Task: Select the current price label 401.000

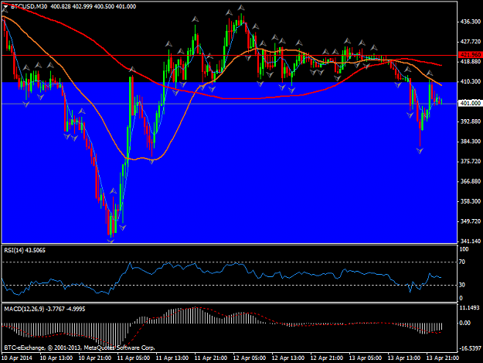Action: tap(470, 103)
